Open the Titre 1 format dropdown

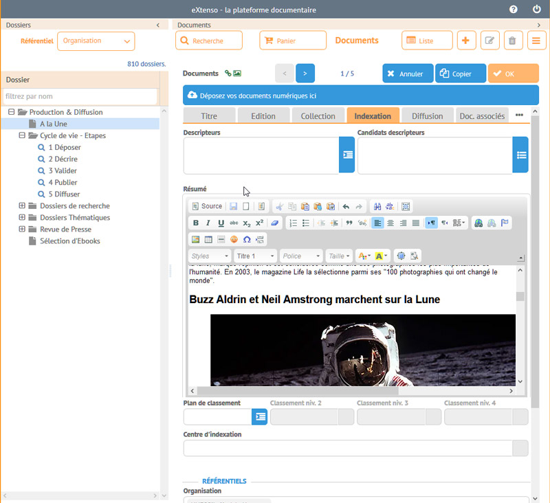pyautogui.click(x=255, y=256)
